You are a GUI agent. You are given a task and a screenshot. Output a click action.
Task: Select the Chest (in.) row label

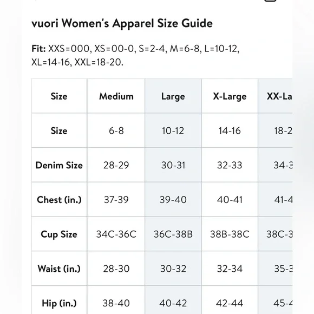(x=59, y=199)
